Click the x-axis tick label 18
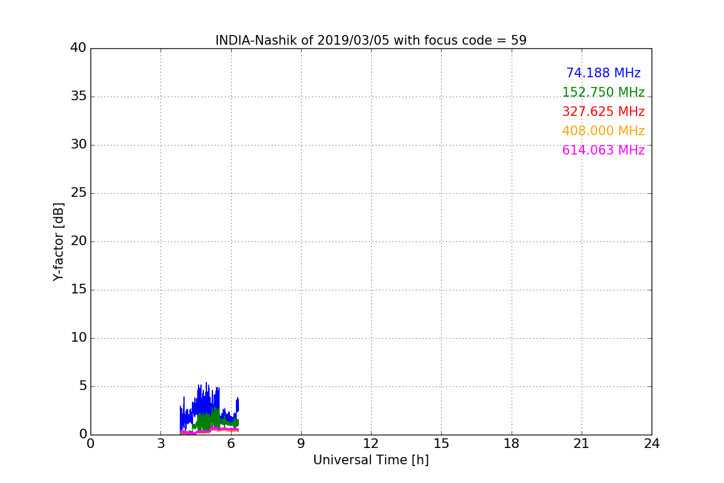Viewport: 724px width, 483px height. click(512, 444)
